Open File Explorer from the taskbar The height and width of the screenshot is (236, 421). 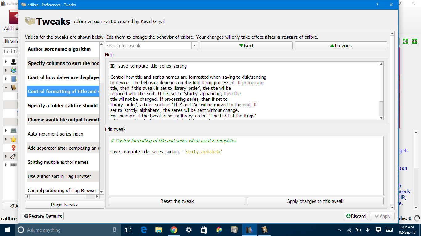click(x=159, y=230)
